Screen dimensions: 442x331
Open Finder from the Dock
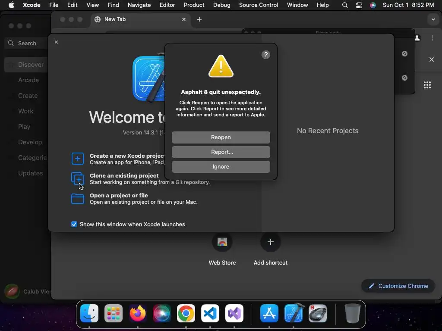(x=89, y=313)
